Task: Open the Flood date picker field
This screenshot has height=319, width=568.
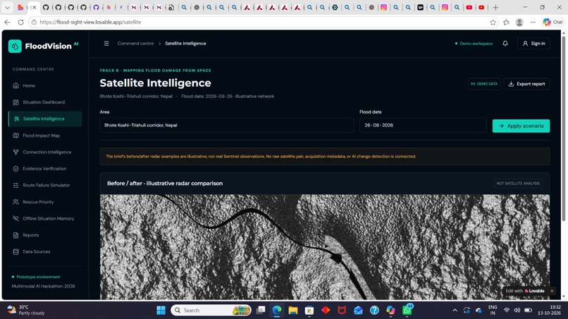Action: (423, 125)
